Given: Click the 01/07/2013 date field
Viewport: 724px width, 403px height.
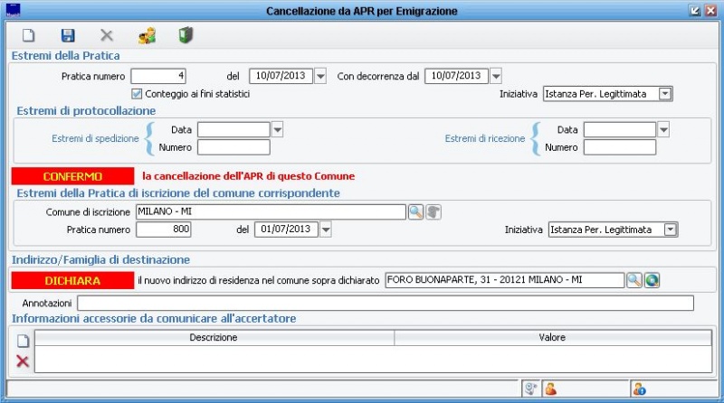Looking at the screenshot, I should [286, 230].
